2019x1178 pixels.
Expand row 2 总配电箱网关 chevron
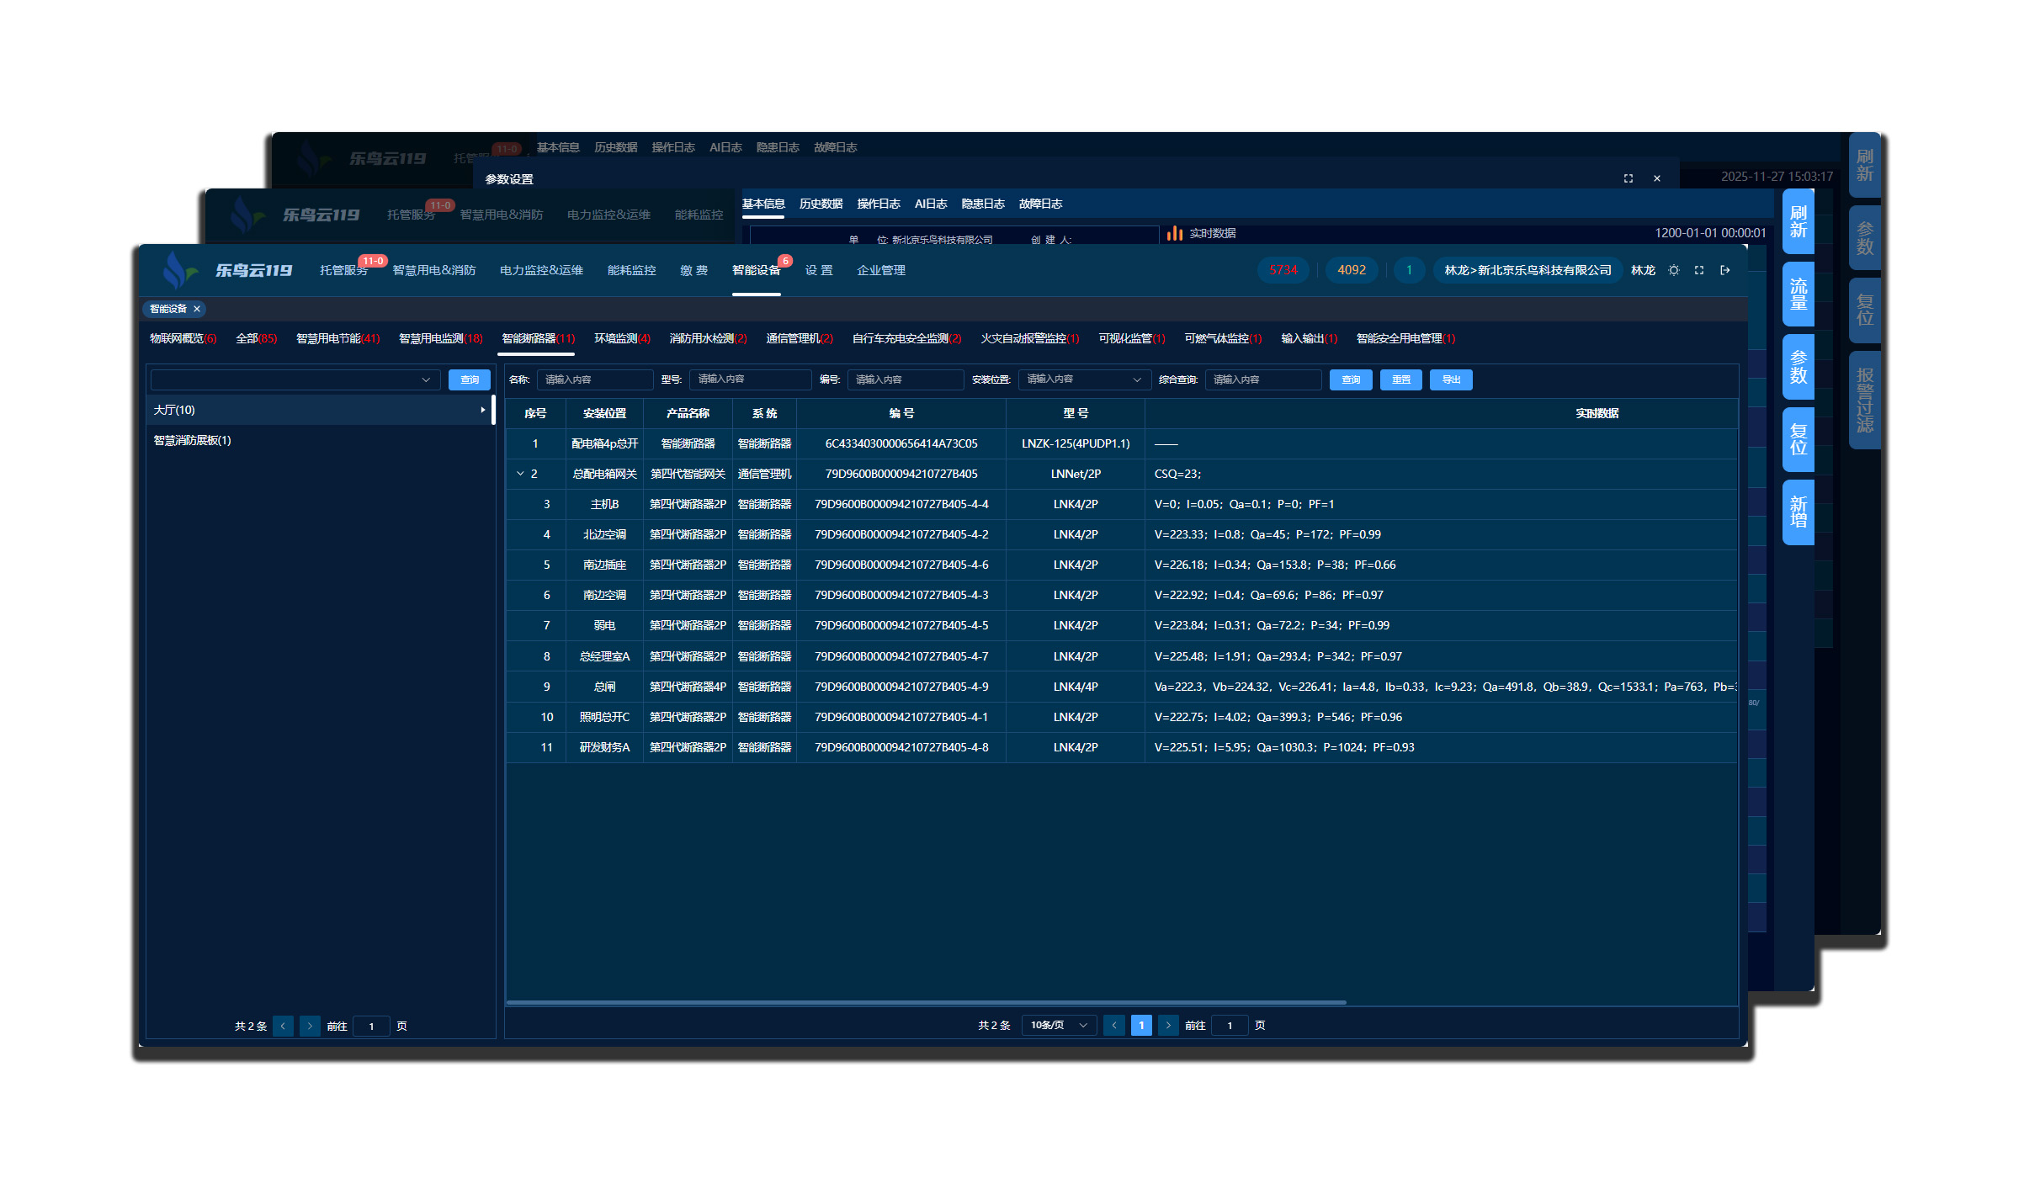tap(520, 474)
